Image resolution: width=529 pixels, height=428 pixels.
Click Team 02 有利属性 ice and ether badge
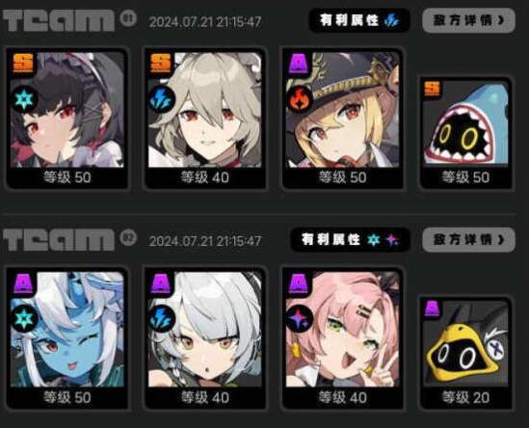pyautogui.click(x=350, y=240)
